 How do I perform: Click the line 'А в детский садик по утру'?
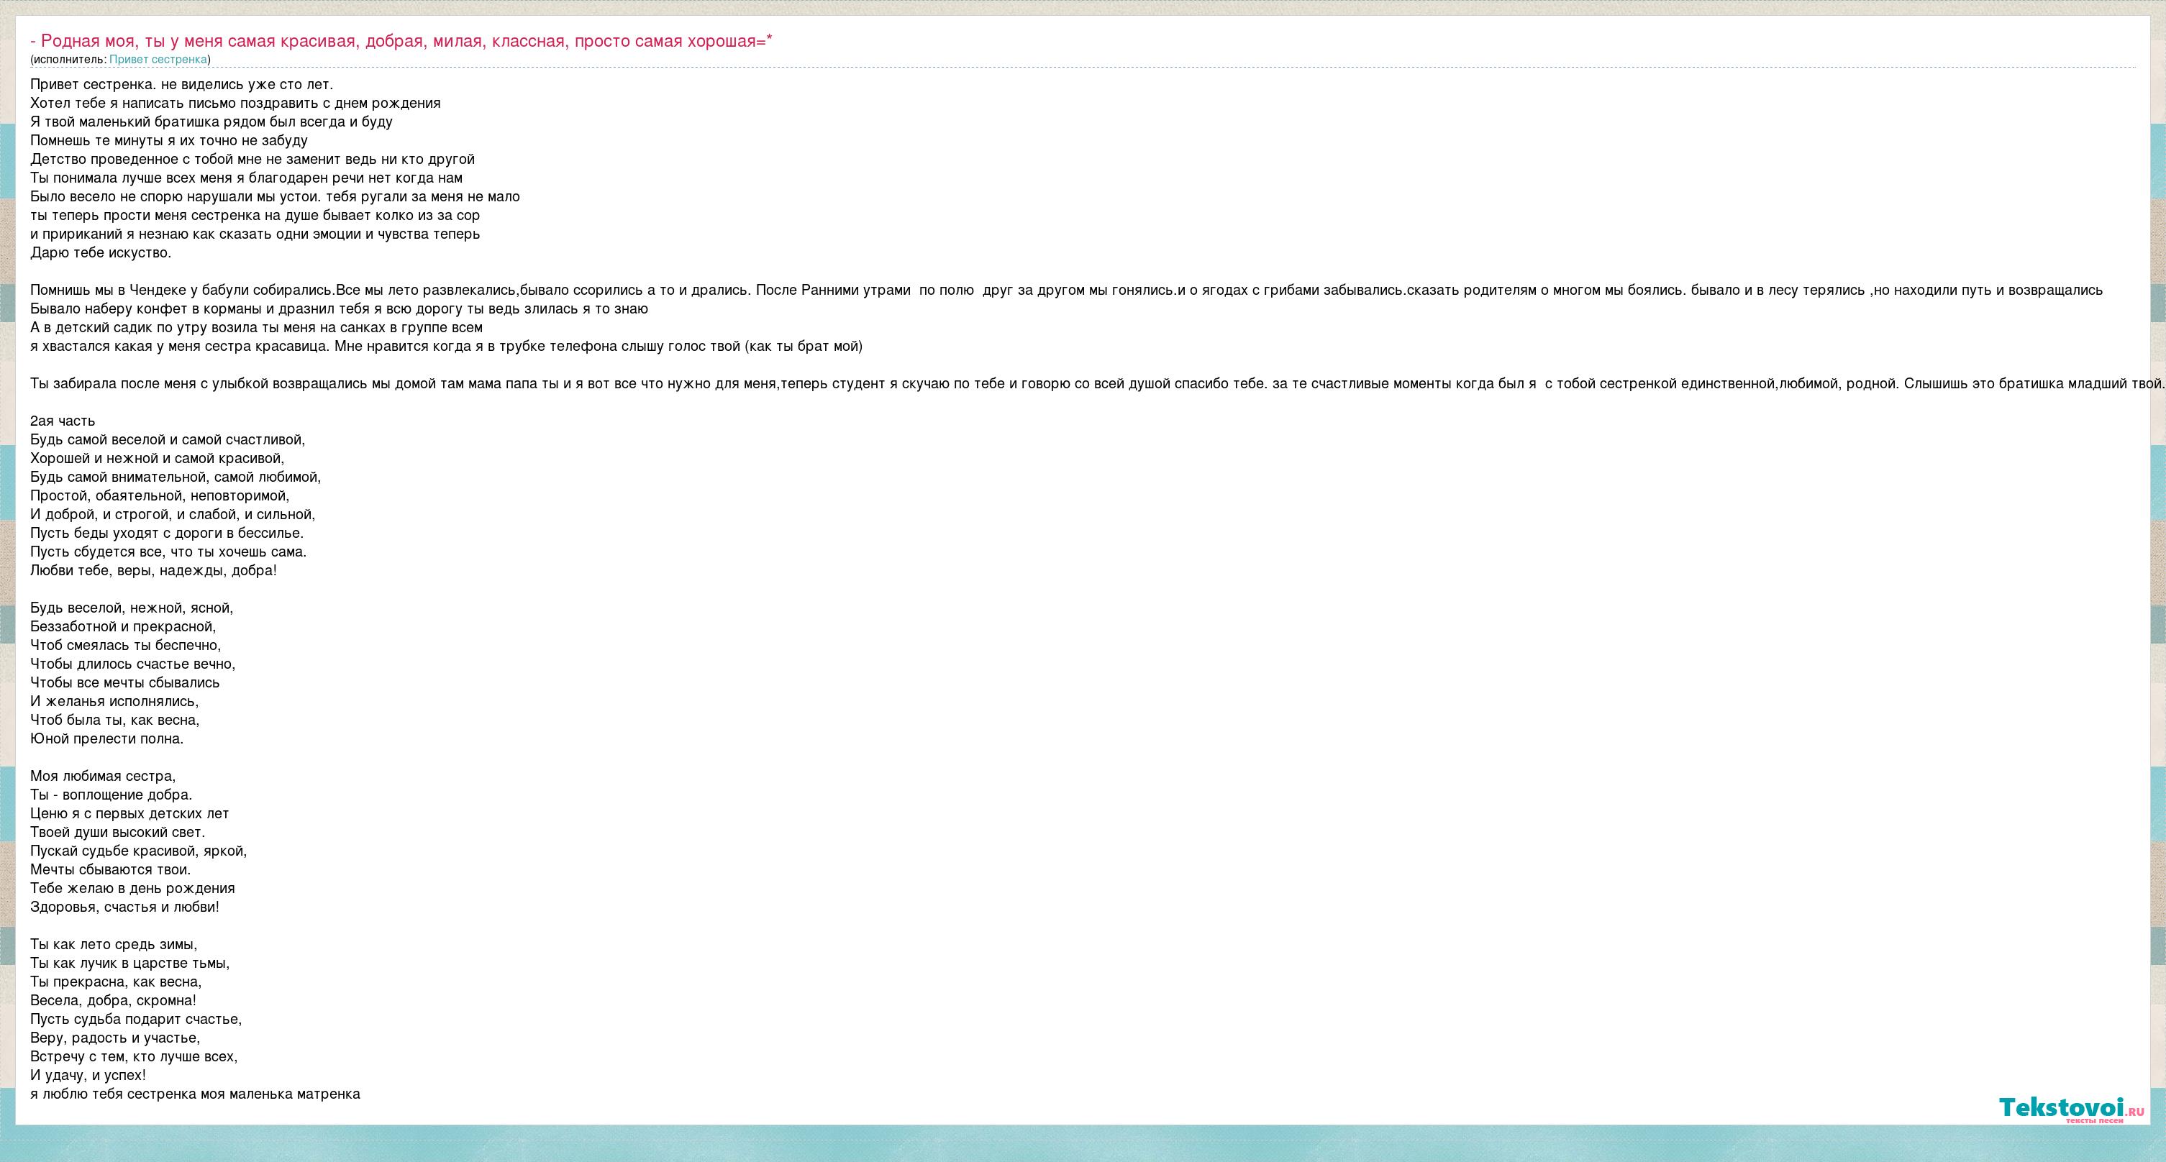(x=257, y=328)
